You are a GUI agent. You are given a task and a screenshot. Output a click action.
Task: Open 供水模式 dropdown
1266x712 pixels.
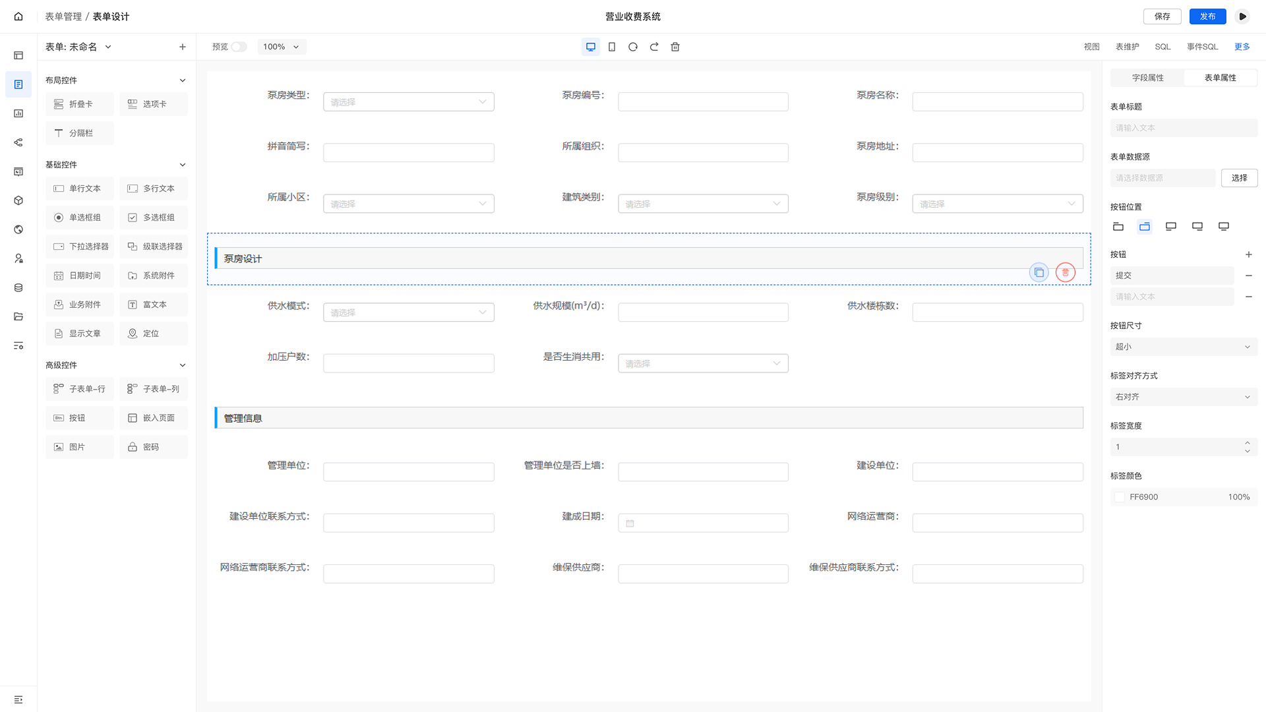pos(409,312)
